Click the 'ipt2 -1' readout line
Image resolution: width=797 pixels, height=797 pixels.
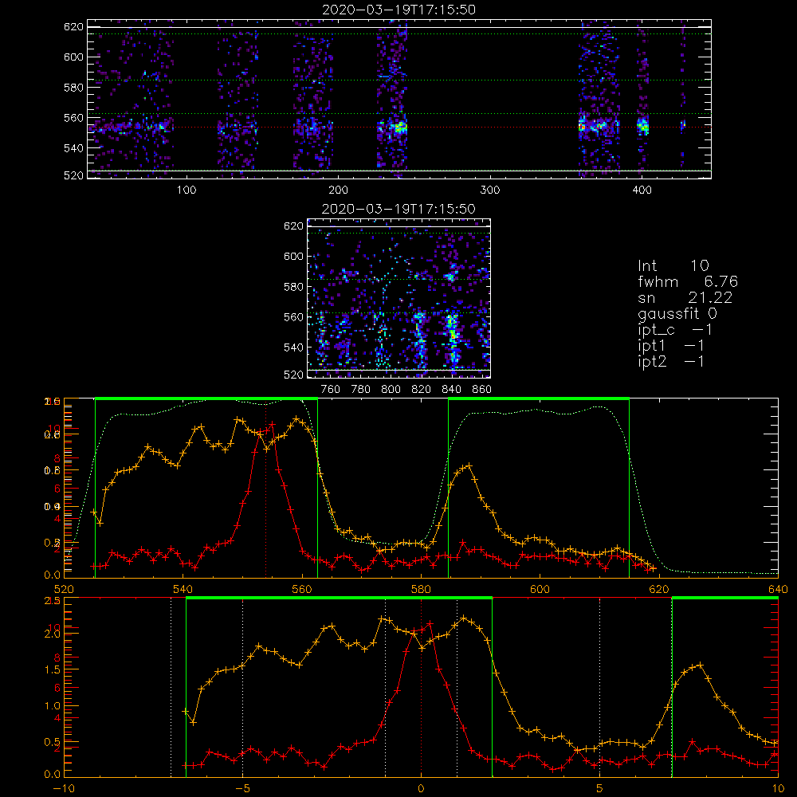coord(671,361)
